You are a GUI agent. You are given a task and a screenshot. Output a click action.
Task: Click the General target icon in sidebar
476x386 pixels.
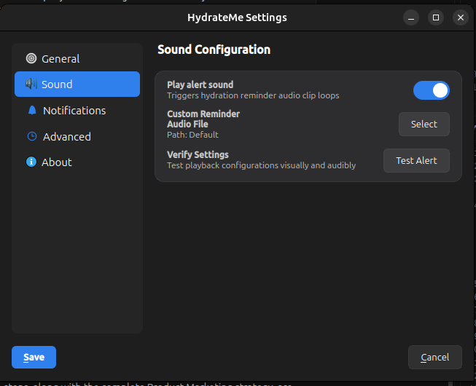click(31, 58)
